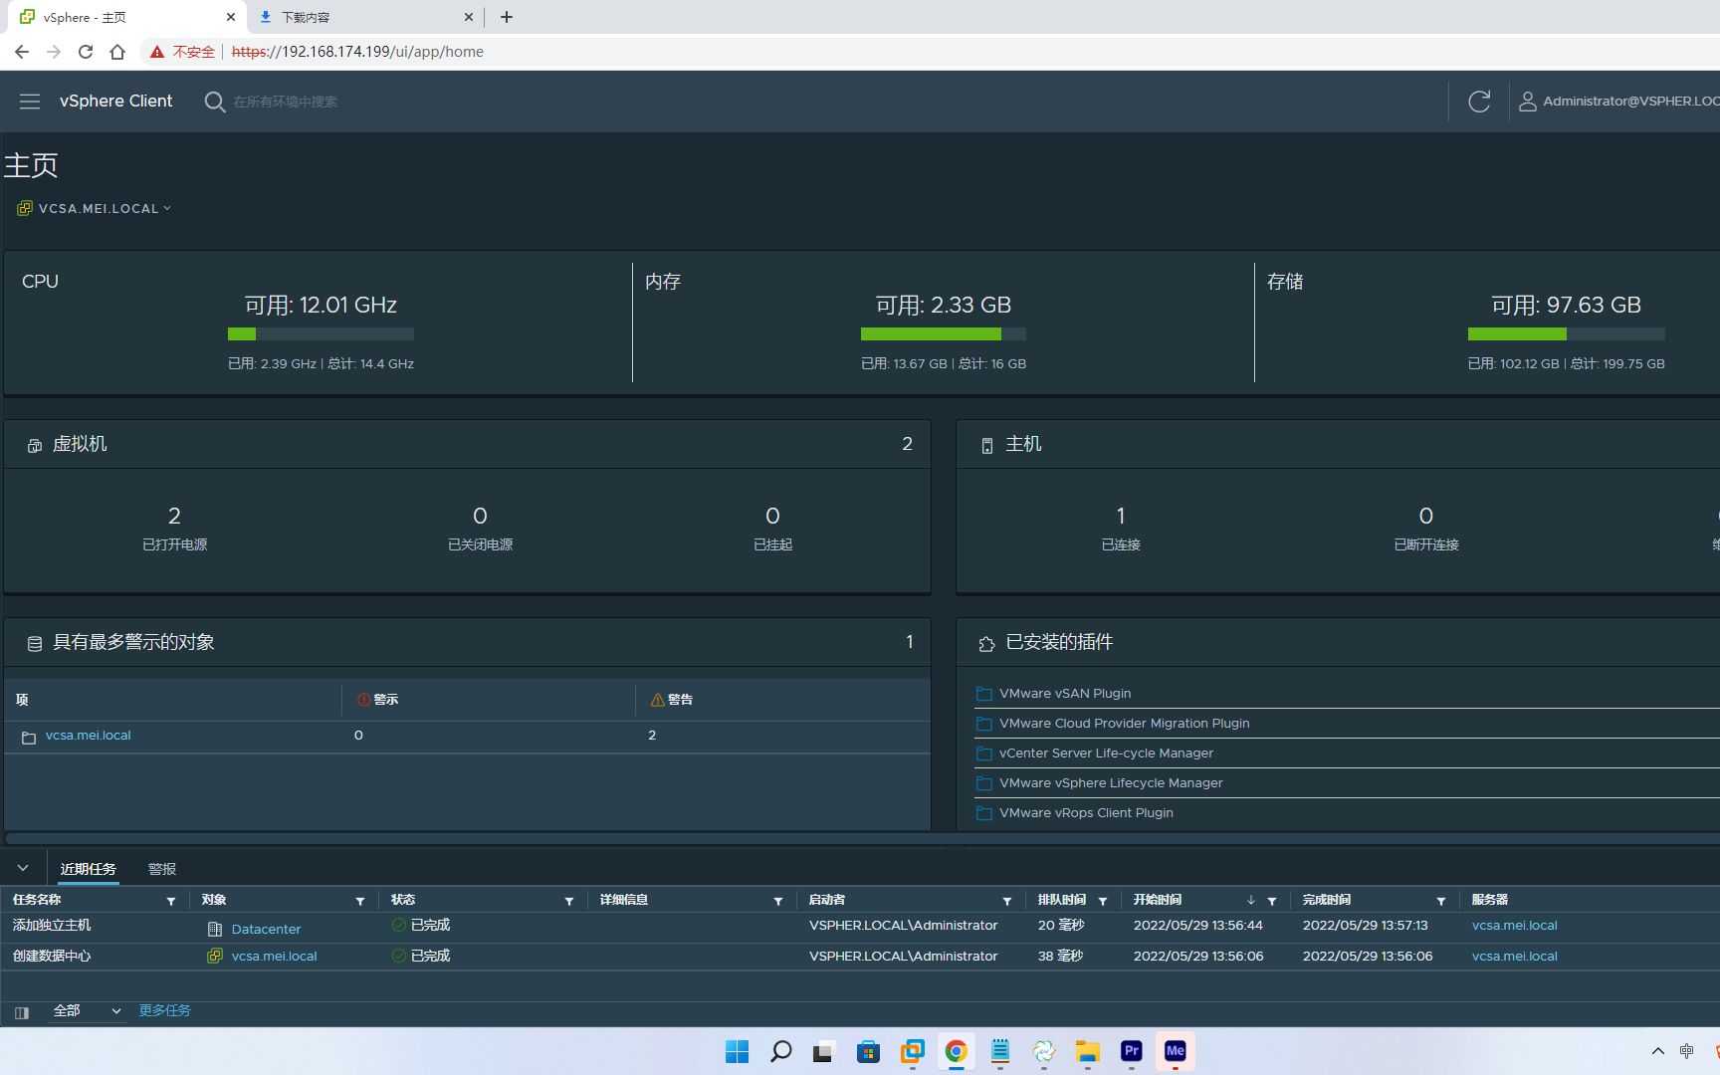The width and height of the screenshot is (1720, 1075).
Task: Open Media Encoder from taskbar
Action: coord(1176,1051)
